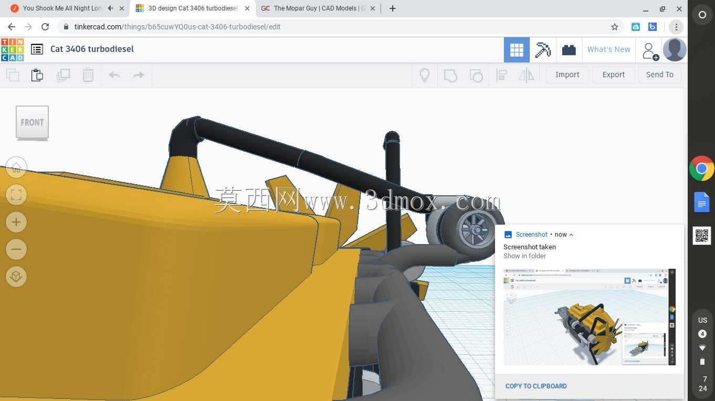Click the US keyboard input indicator
715x401 pixels.
[x=702, y=320]
